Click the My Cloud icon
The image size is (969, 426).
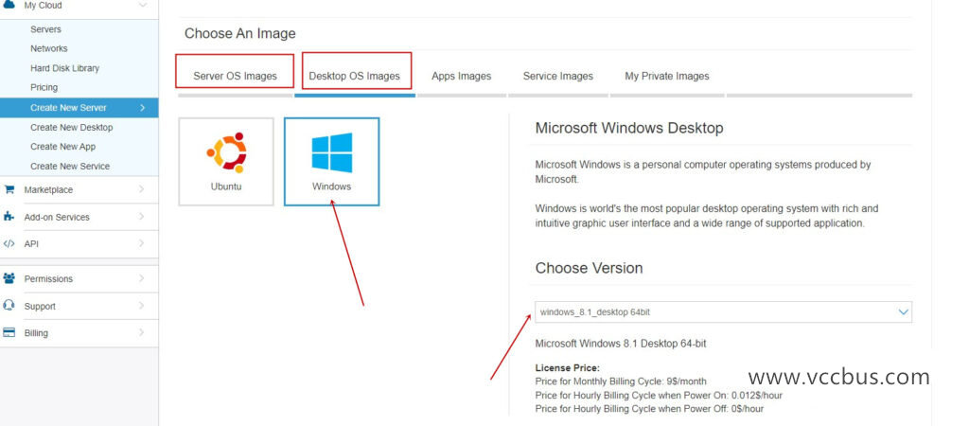pyautogui.click(x=9, y=6)
